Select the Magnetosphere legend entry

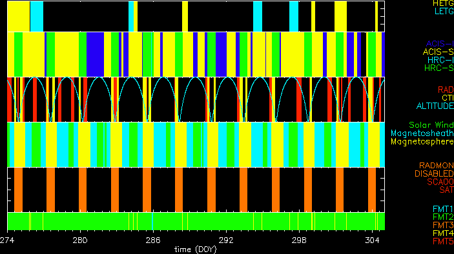coord(422,142)
